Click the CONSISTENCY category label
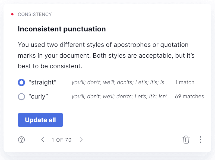The image size is (215, 160). [x=35, y=14]
